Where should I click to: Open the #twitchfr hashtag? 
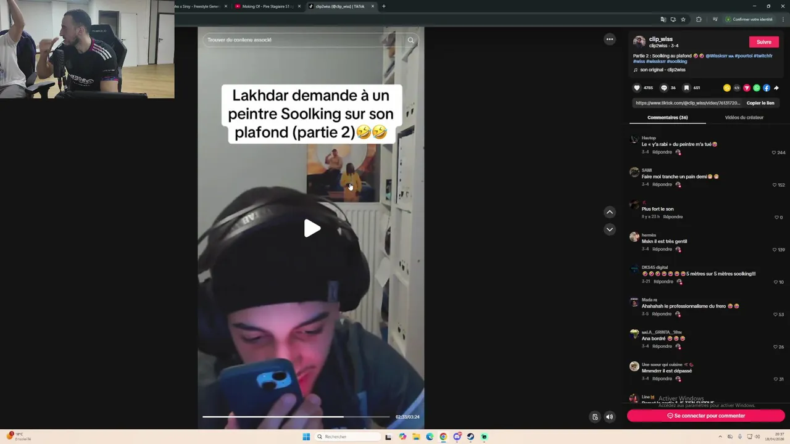pos(763,56)
